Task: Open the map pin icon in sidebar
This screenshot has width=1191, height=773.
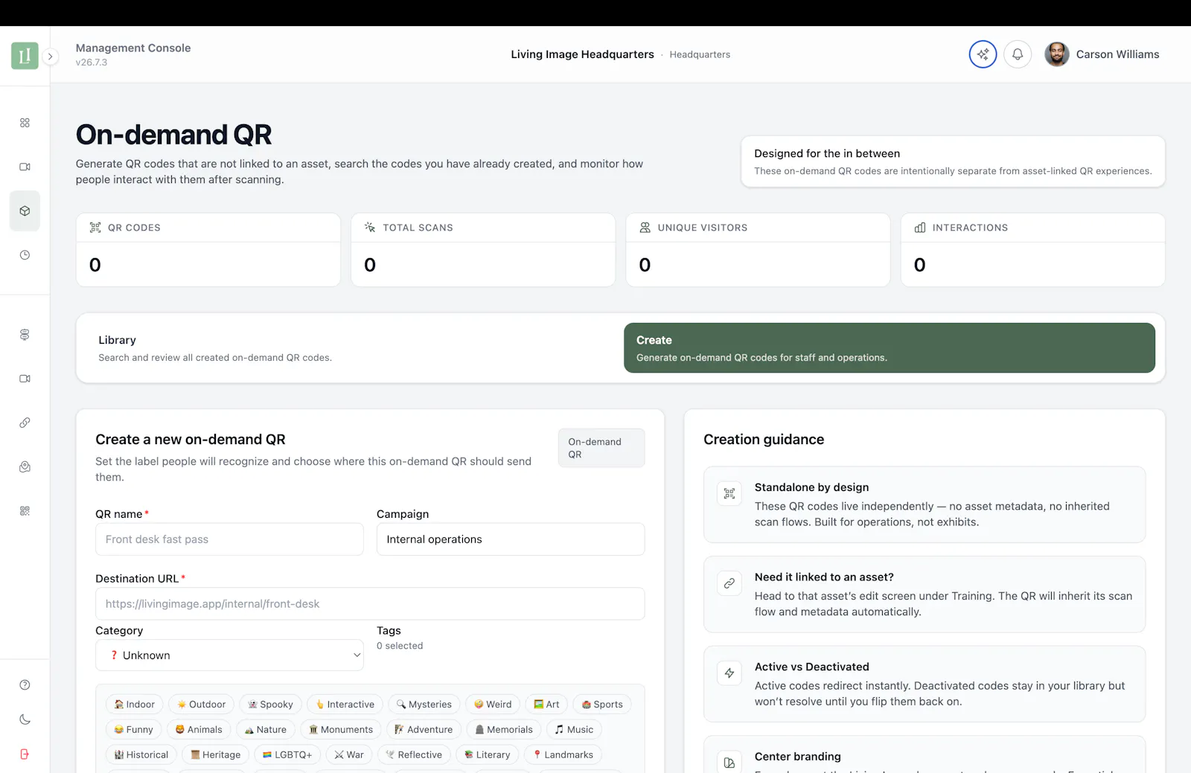Action: coord(25,467)
